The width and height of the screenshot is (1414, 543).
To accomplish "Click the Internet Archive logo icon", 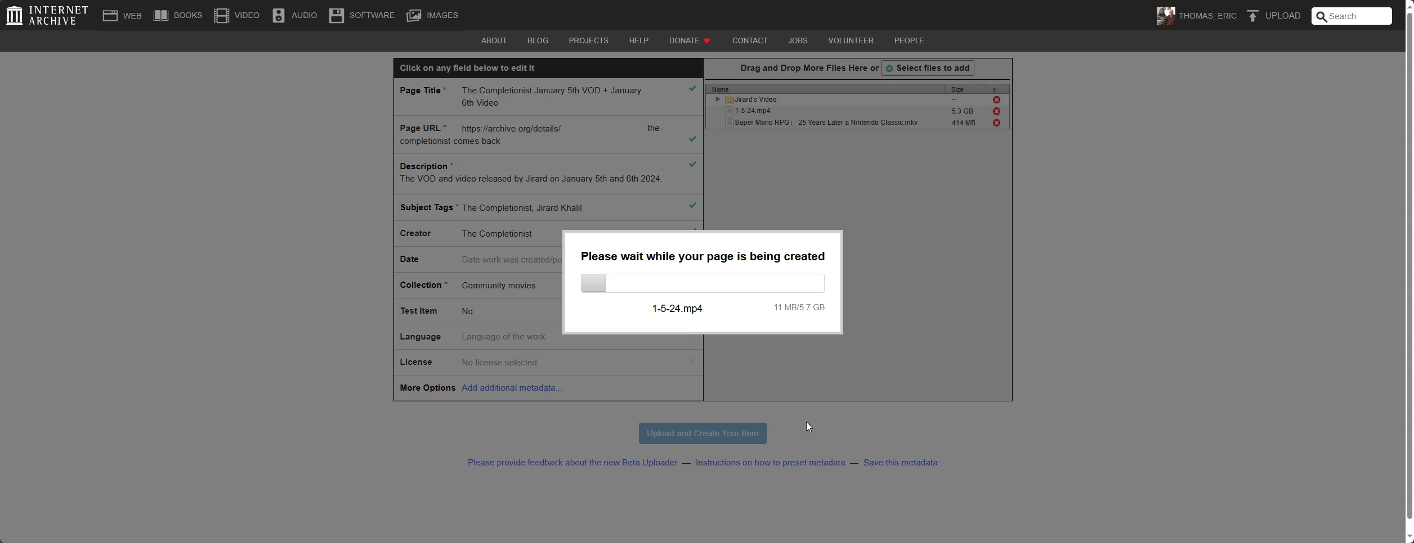I will point(14,16).
